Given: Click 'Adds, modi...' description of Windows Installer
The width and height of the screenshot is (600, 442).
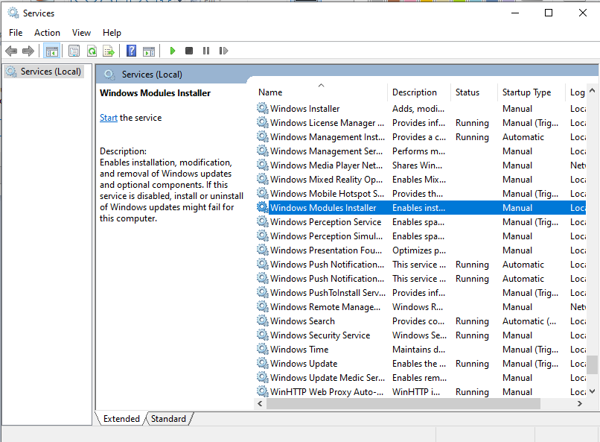Looking at the screenshot, I should pyautogui.click(x=418, y=108).
